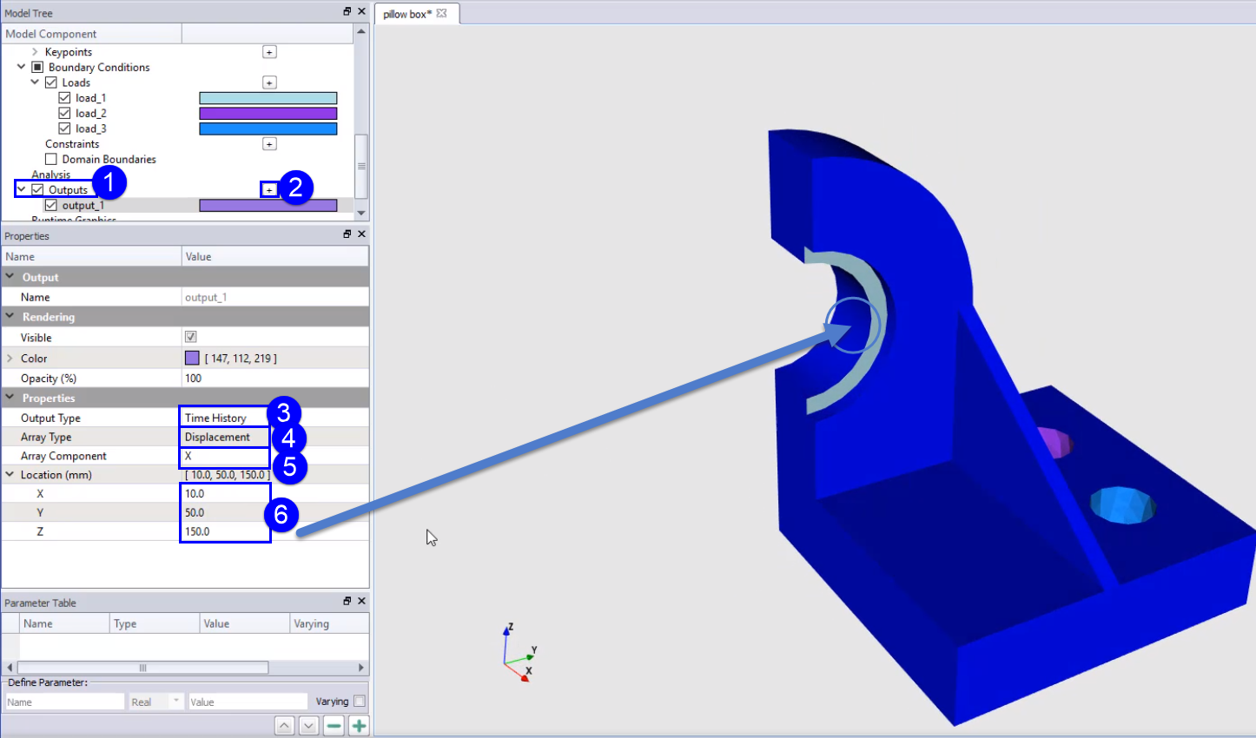Image resolution: width=1256 pixels, height=738 pixels.
Task: Close the Properties panel
Action: (x=361, y=234)
